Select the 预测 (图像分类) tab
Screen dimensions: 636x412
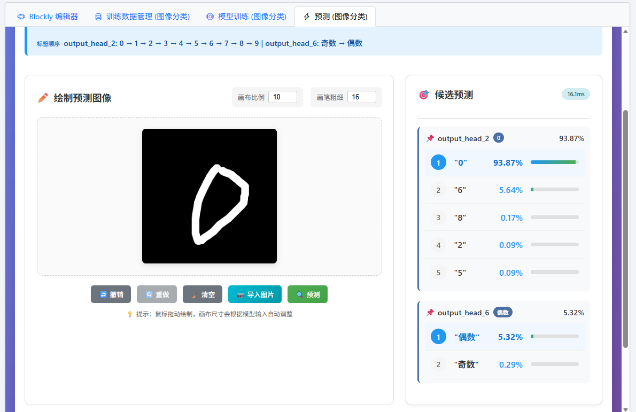(x=335, y=17)
